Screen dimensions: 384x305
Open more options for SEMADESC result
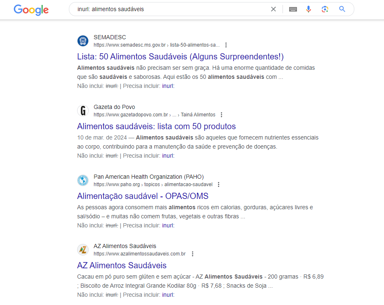226,45
